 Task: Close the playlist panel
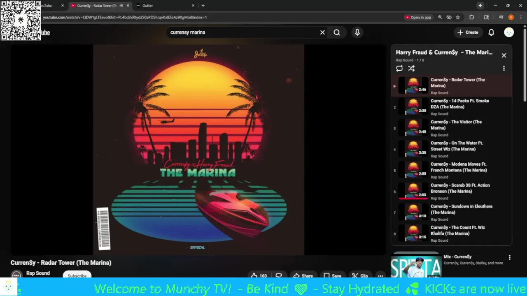tap(504, 55)
